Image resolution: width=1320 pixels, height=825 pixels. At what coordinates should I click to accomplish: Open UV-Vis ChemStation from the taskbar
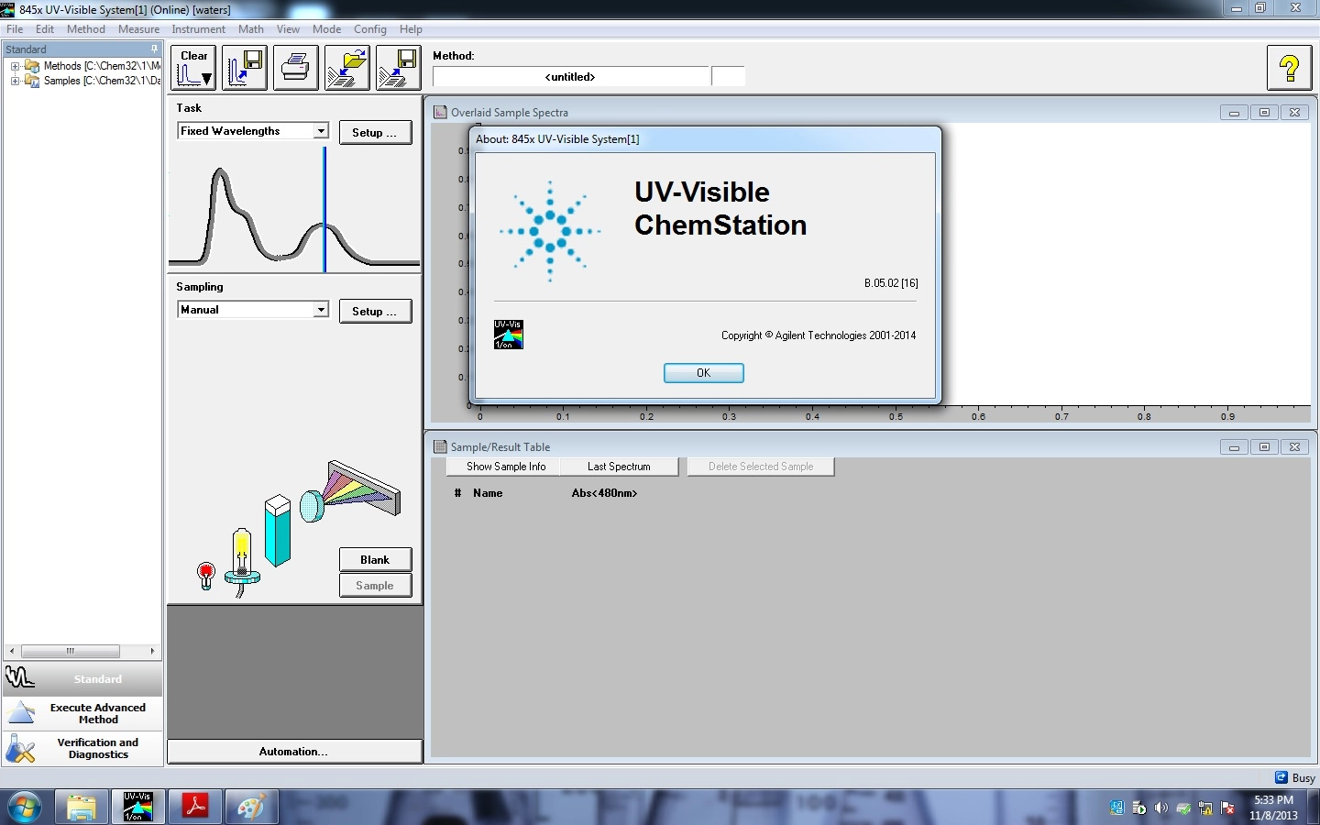click(x=138, y=807)
